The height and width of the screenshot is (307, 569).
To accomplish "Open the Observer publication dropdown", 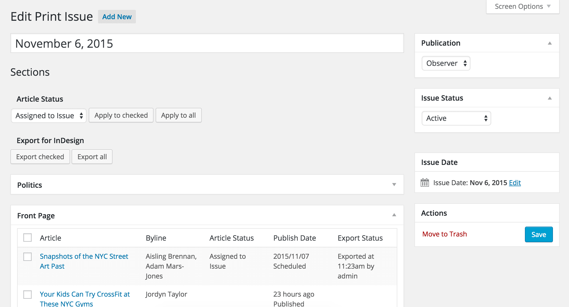I will (446, 63).
